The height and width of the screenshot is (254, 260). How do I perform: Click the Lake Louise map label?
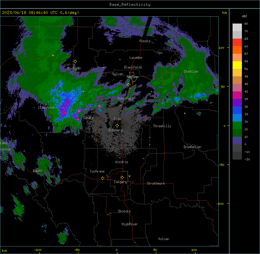(x=5, y=146)
